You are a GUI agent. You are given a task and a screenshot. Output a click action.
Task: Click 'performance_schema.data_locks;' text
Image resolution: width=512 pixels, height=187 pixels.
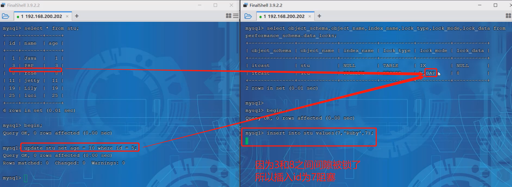point(291,36)
